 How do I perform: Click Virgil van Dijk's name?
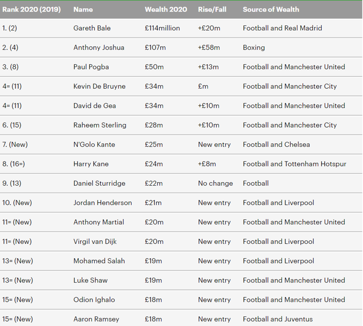pyautogui.click(x=95, y=242)
